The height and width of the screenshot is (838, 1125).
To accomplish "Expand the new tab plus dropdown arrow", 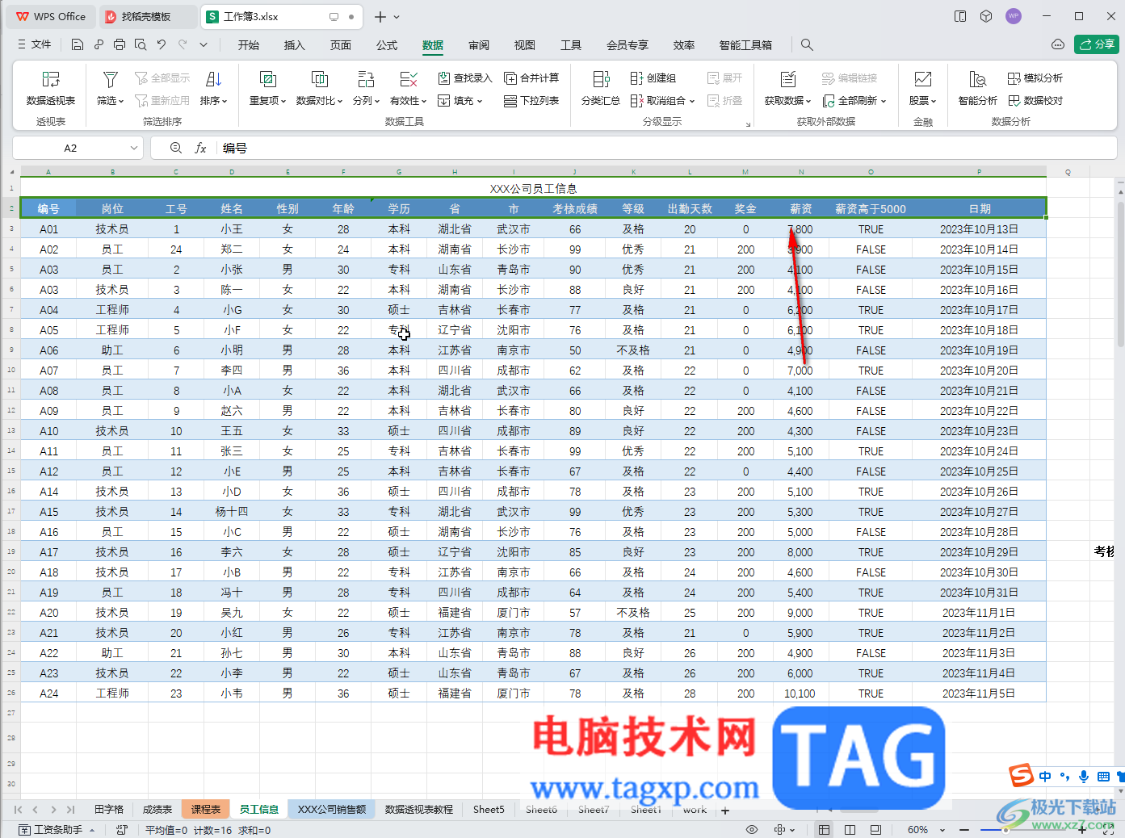I will pos(397,16).
